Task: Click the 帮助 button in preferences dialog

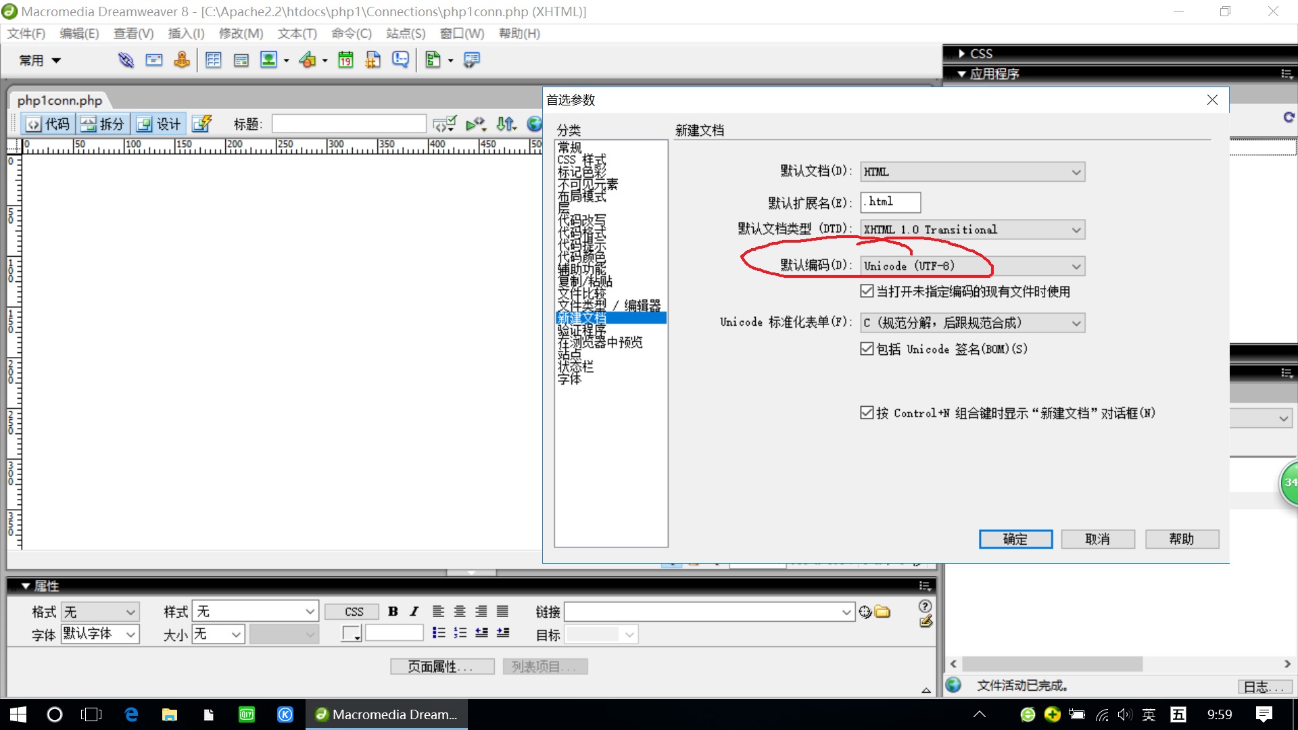Action: 1182,539
